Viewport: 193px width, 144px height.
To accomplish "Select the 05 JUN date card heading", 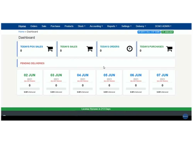I will [109, 75].
